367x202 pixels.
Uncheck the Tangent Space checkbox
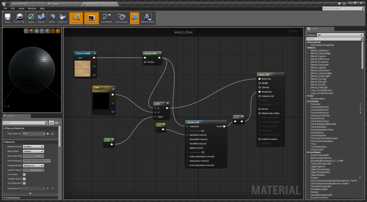[24, 179]
